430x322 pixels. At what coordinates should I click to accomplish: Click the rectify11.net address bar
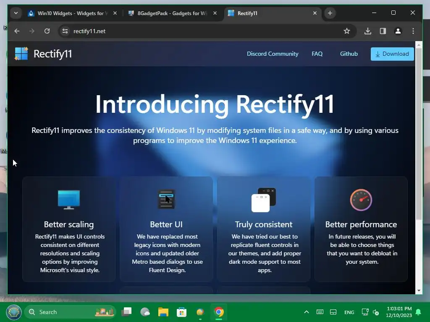[x=207, y=31]
